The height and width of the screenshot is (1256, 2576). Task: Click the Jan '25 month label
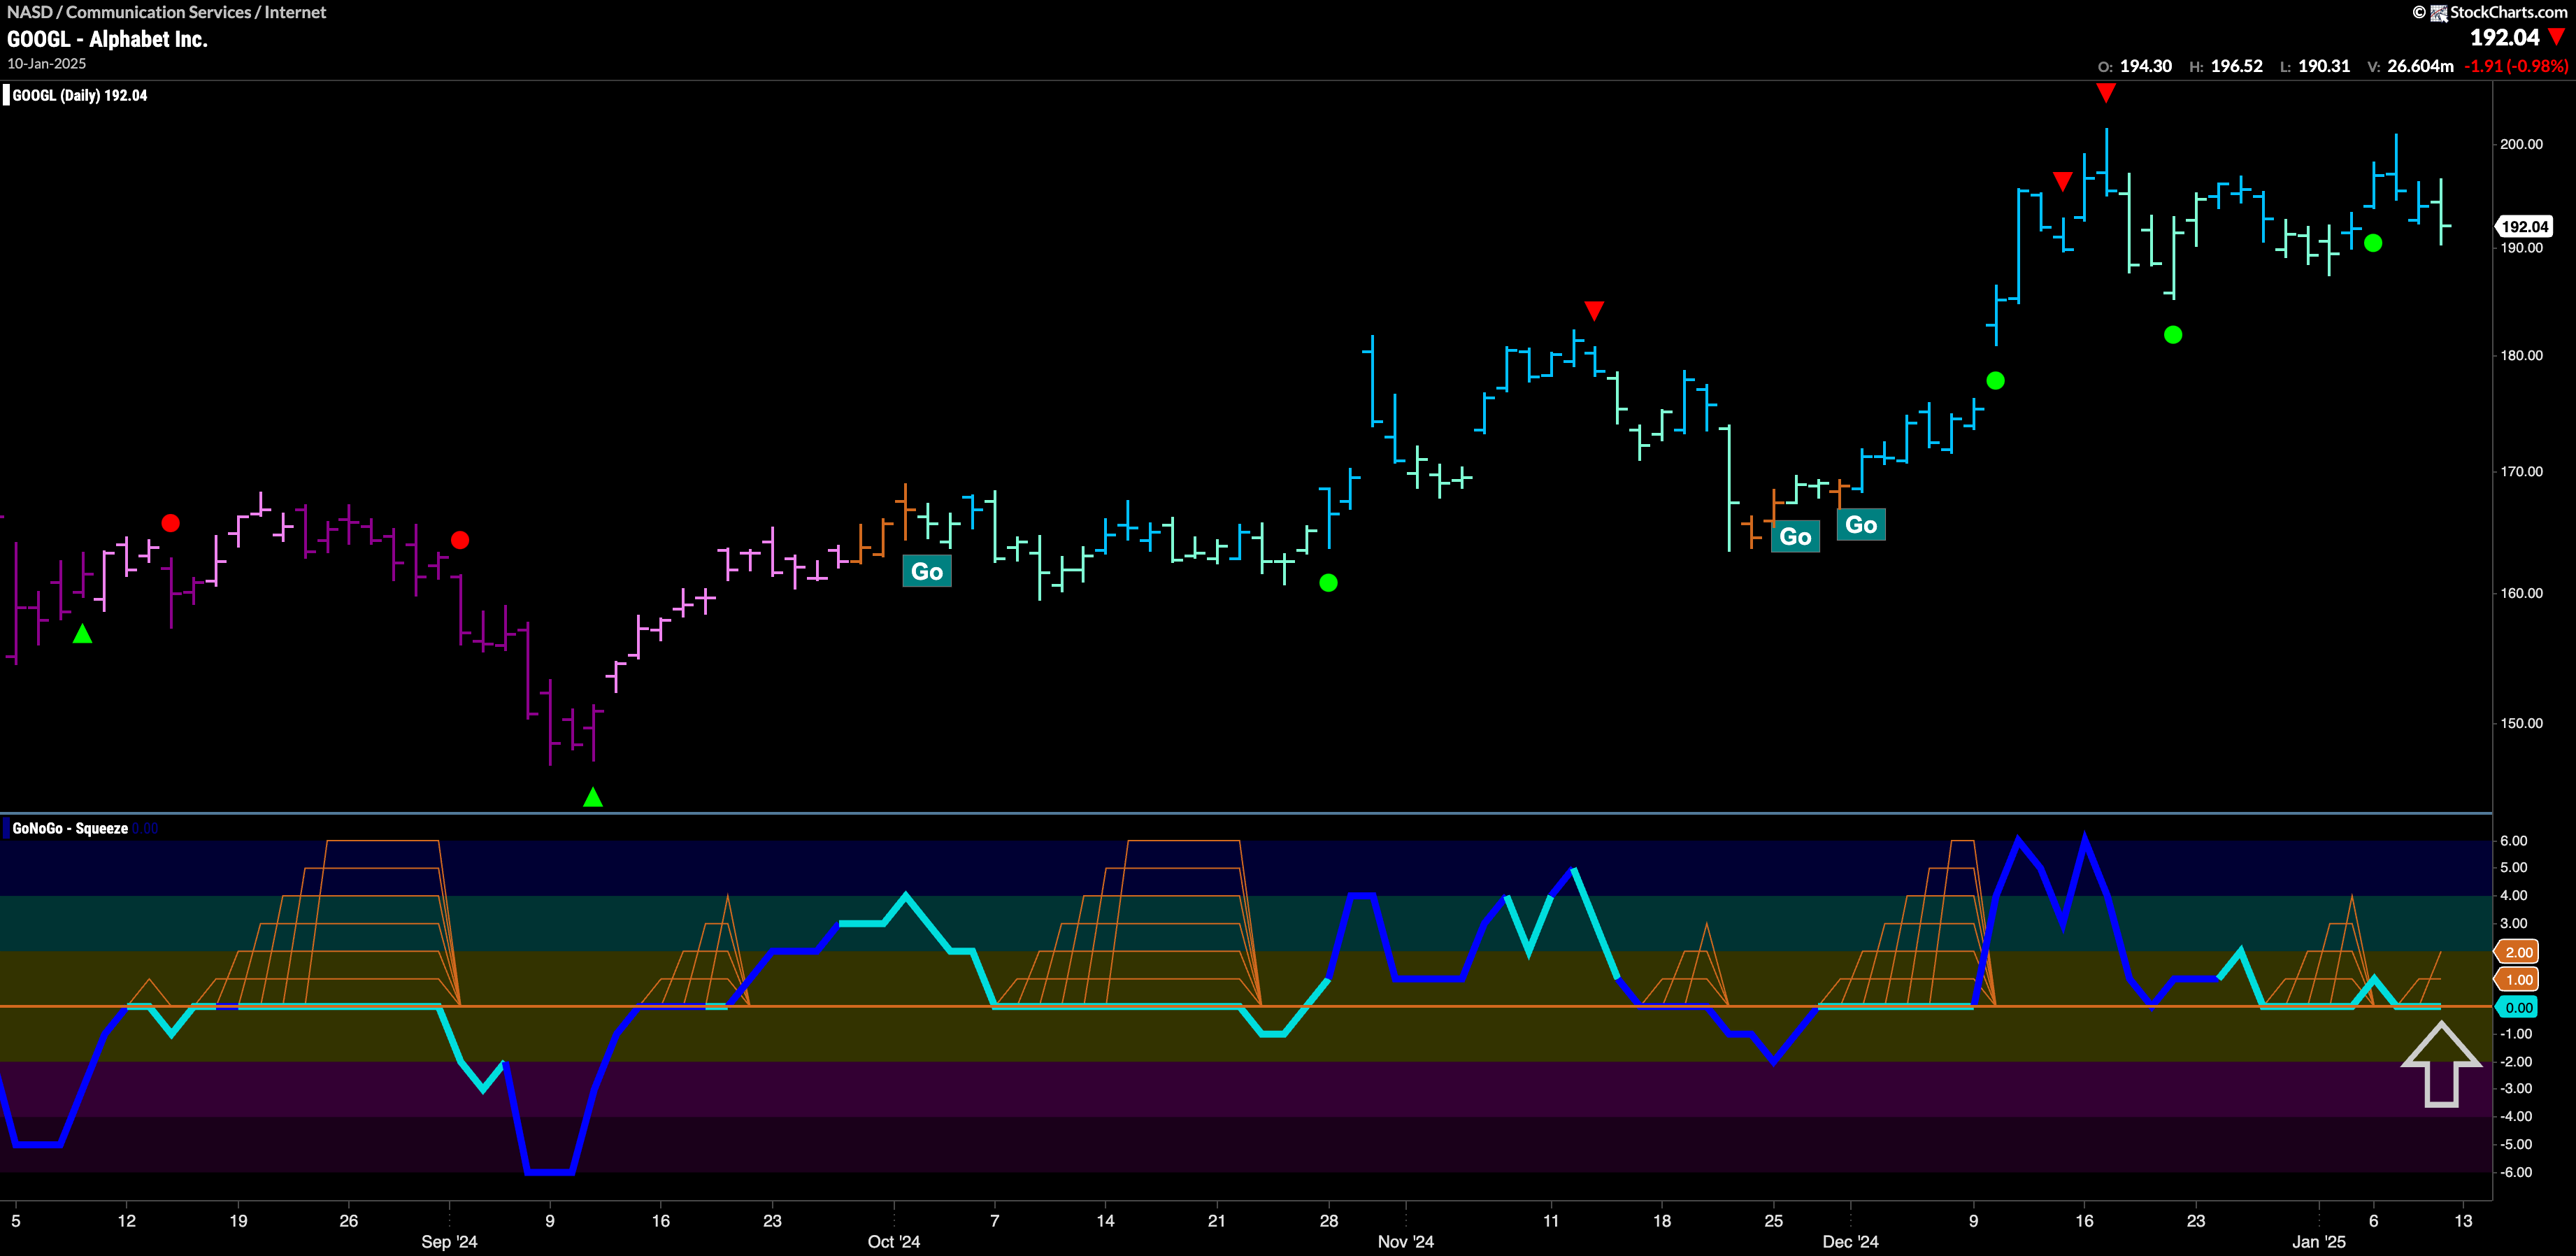[2318, 1241]
